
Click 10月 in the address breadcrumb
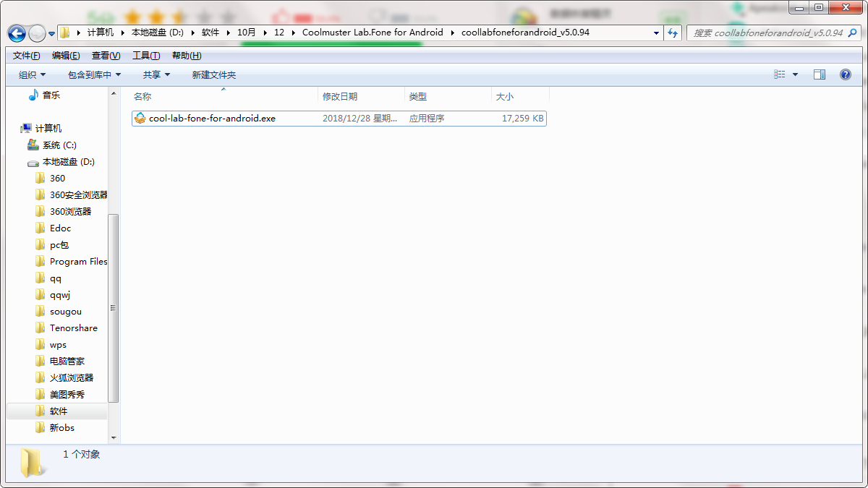pyautogui.click(x=247, y=33)
